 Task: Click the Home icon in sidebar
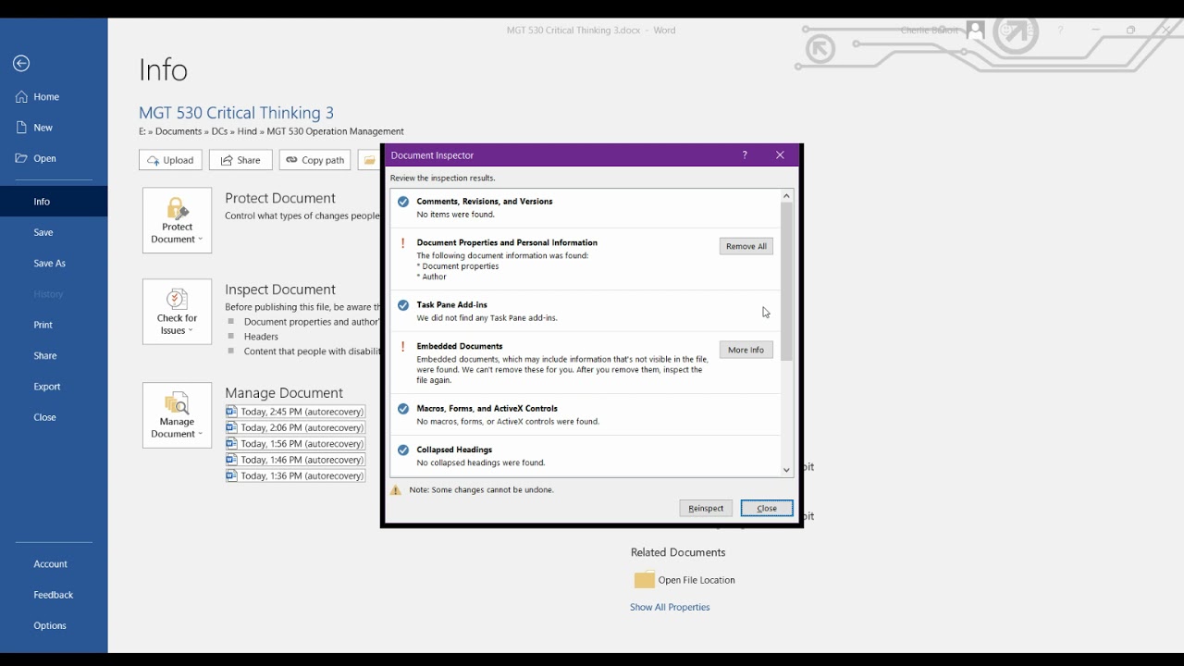(x=21, y=96)
